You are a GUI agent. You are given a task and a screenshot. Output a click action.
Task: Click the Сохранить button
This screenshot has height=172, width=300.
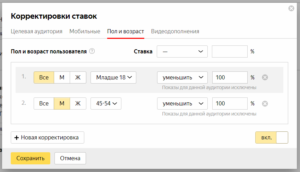click(31, 158)
